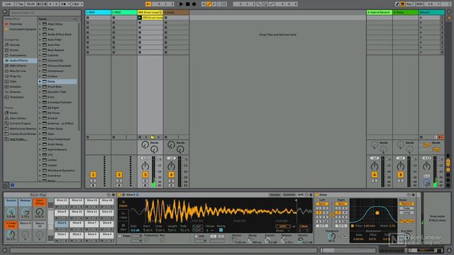
Task: Click the Link button
Action: pos(8,4)
